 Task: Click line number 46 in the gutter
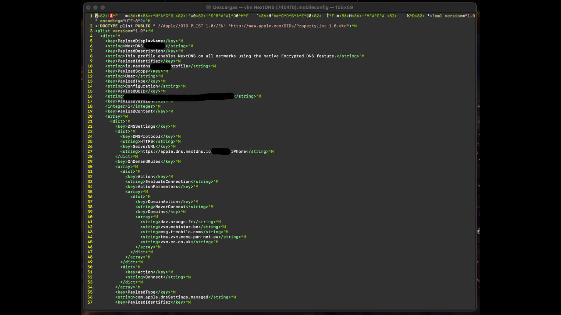[90, 247]
